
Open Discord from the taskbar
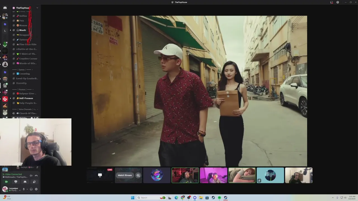[195, 198]
